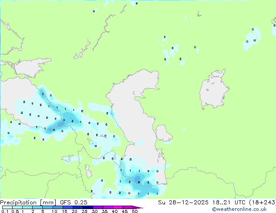Pick the 5–10 mm legend swatch
The height and width of the screenshot is (213, 276).
click(x=47, y=207)
